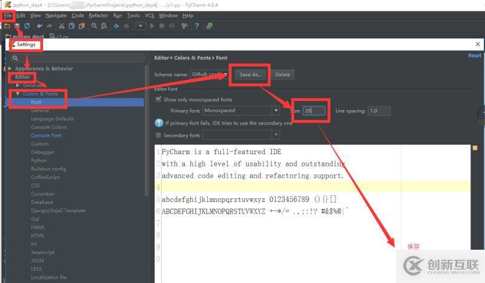
Task: Click the Synchronize refresh toolbar icon
Action: [x=27, y=26]
